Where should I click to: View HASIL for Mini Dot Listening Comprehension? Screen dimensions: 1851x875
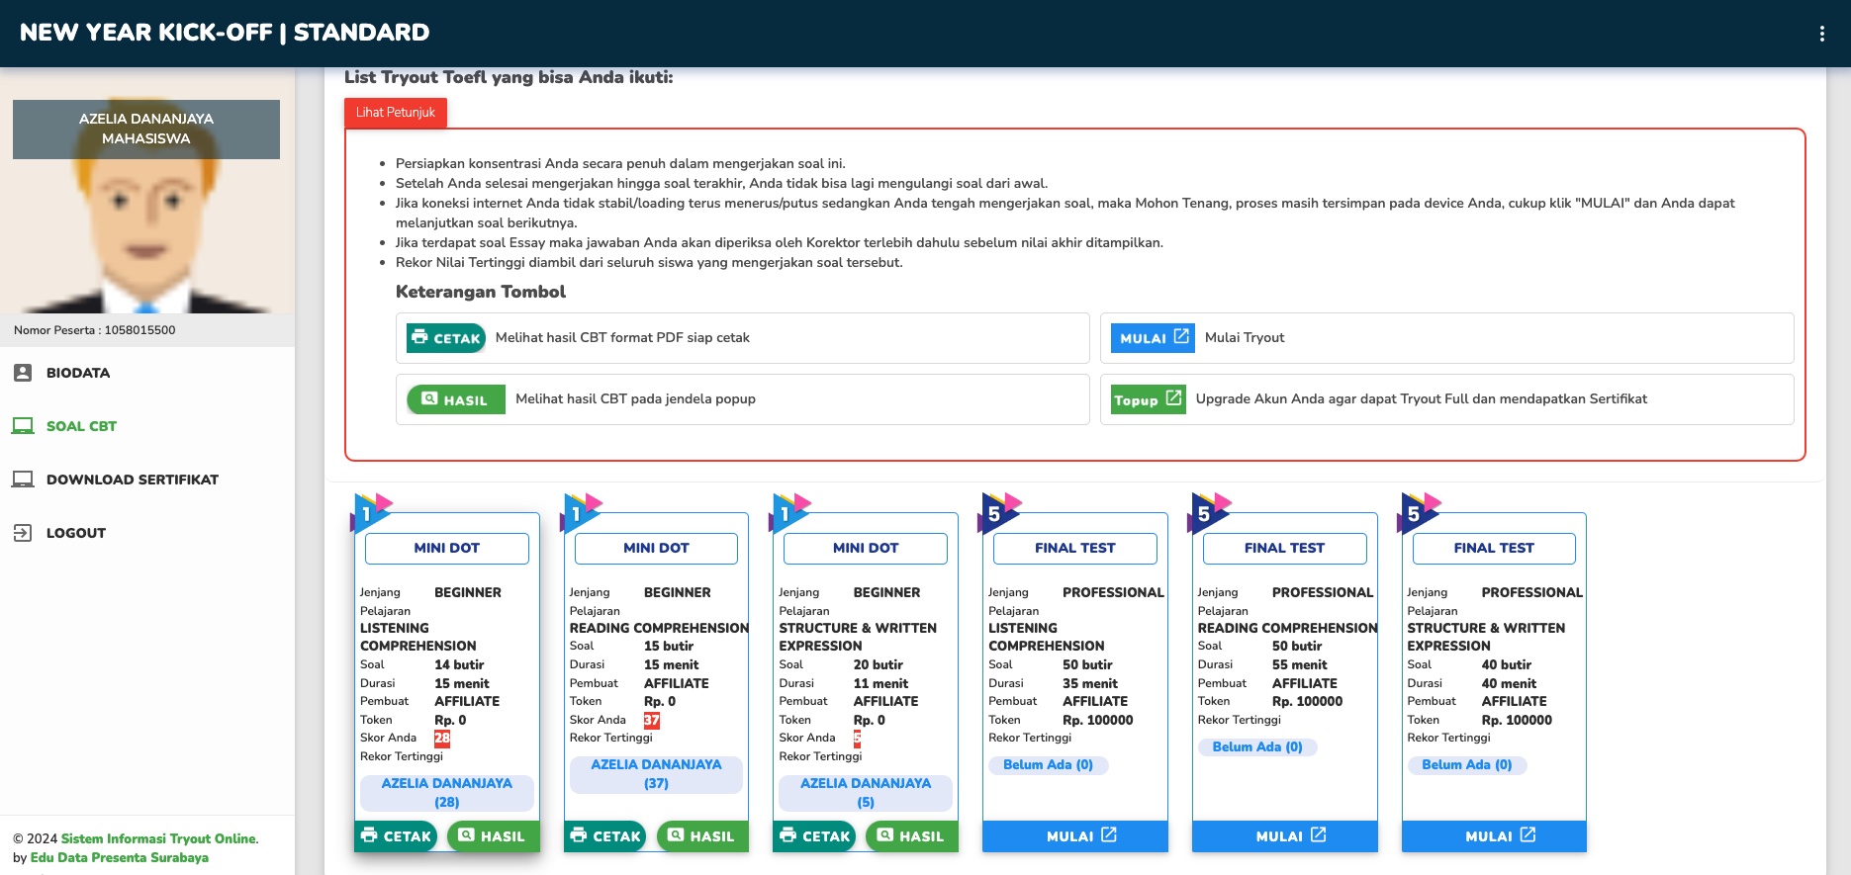pos(492,835)
